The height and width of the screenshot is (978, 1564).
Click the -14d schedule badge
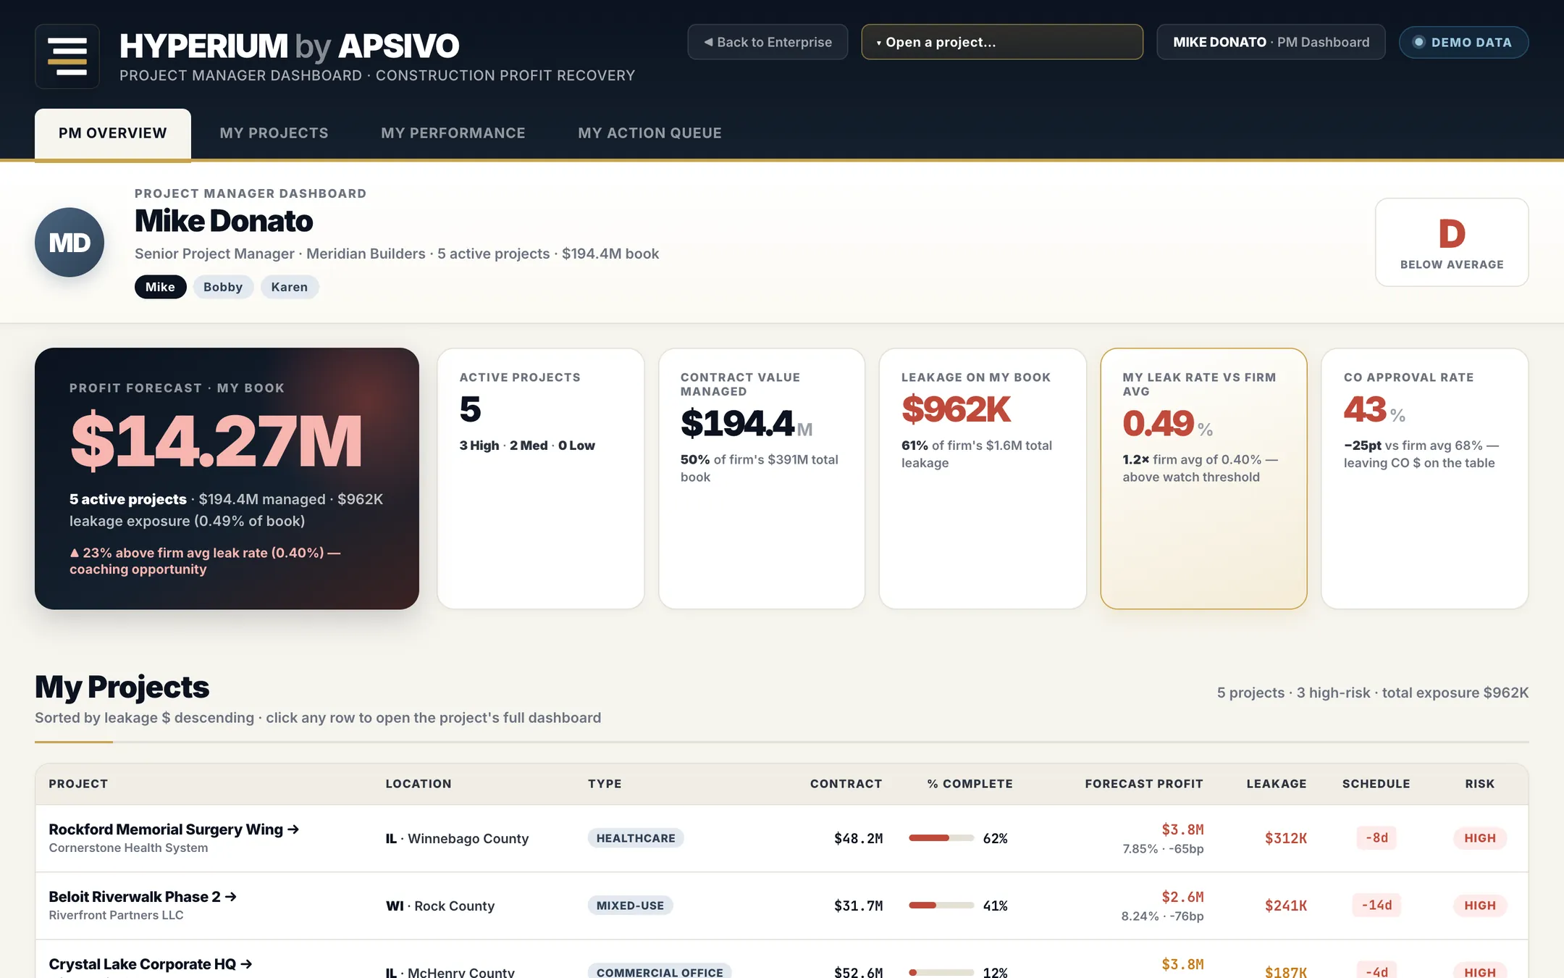click(x=1376, y=906)
